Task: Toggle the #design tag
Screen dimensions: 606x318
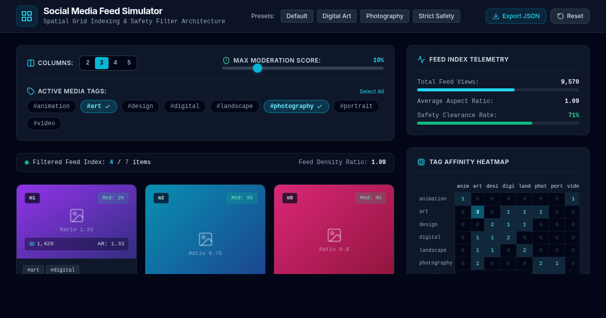Action: [140, 107]
